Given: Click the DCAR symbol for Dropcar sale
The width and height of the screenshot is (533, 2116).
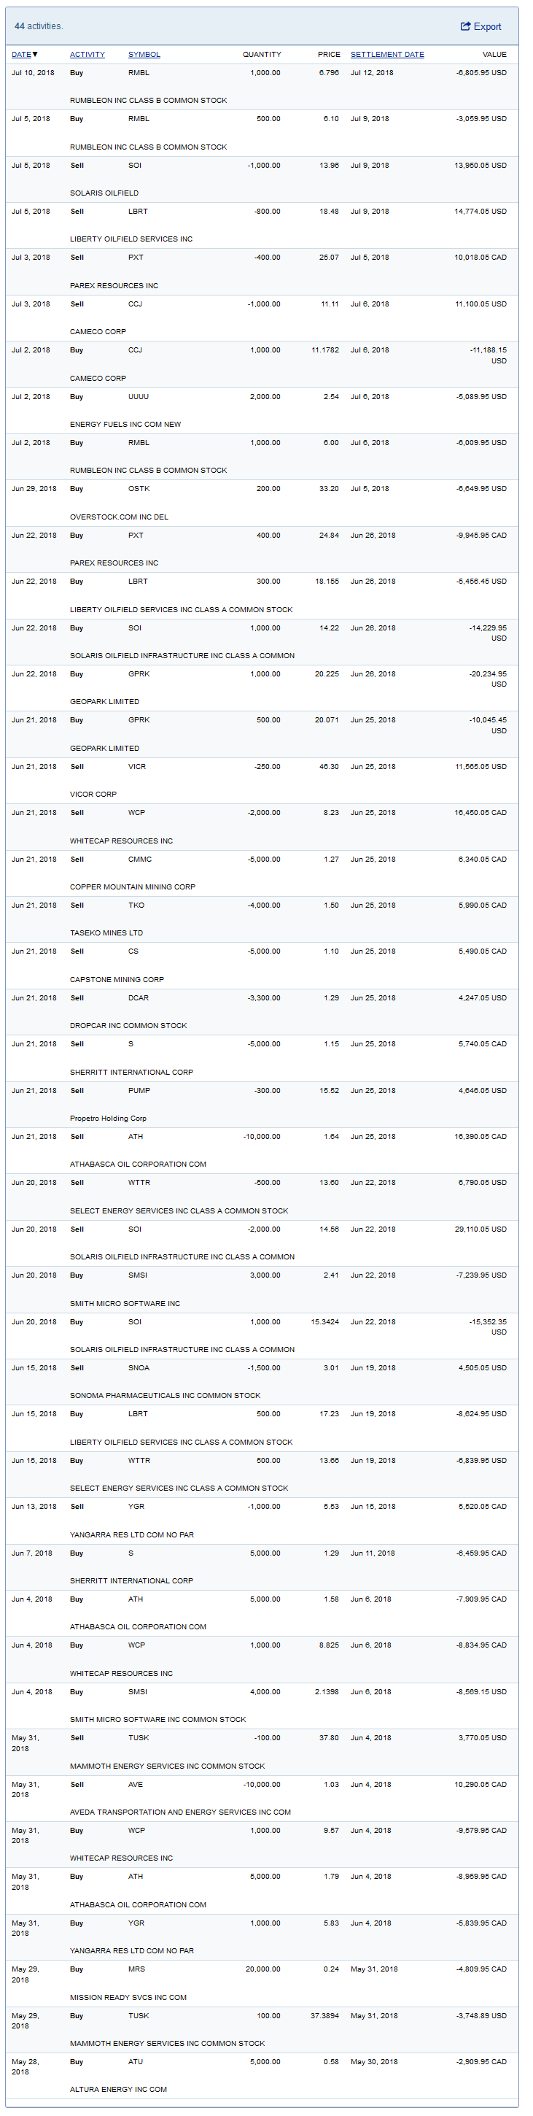Looking at the screenshot, I should tap(138, 998).
